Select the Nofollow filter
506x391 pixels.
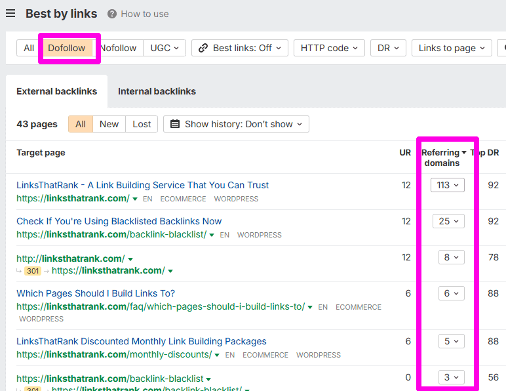point(118,48)
